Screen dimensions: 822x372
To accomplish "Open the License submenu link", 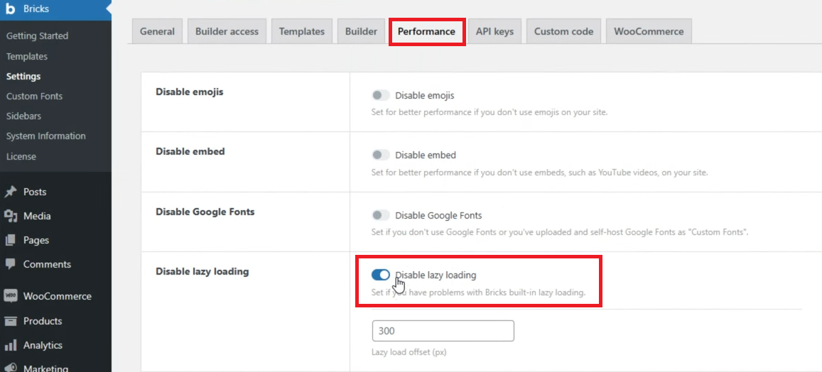I will [21, 156].
